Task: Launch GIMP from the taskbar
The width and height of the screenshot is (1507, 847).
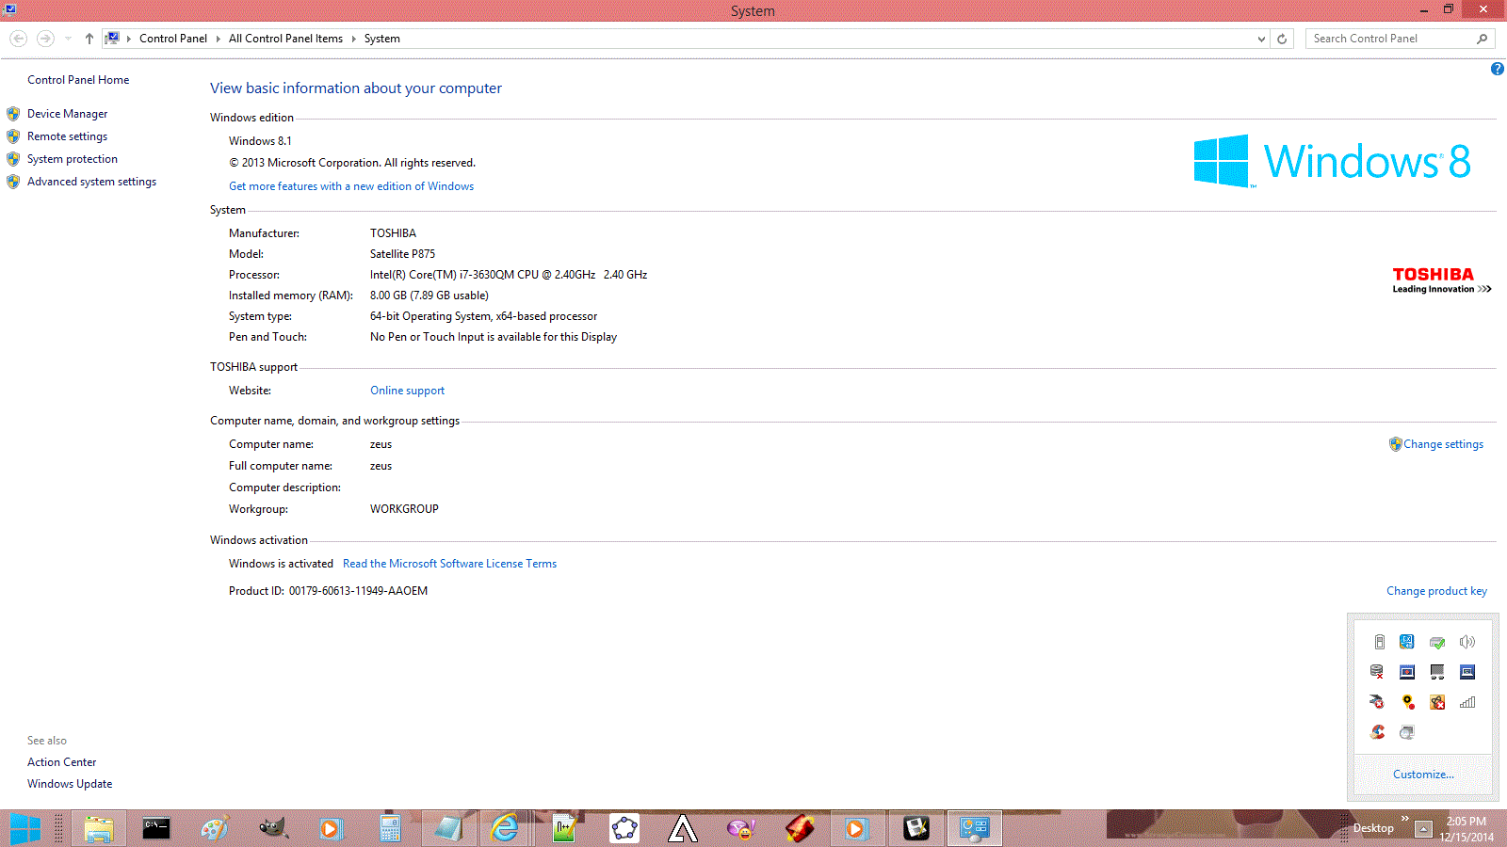Action: click(x=273, y=829)
